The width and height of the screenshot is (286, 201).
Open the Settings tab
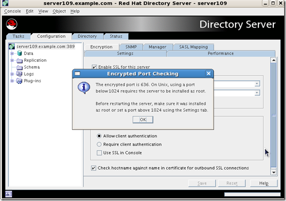tap(125, 54)
